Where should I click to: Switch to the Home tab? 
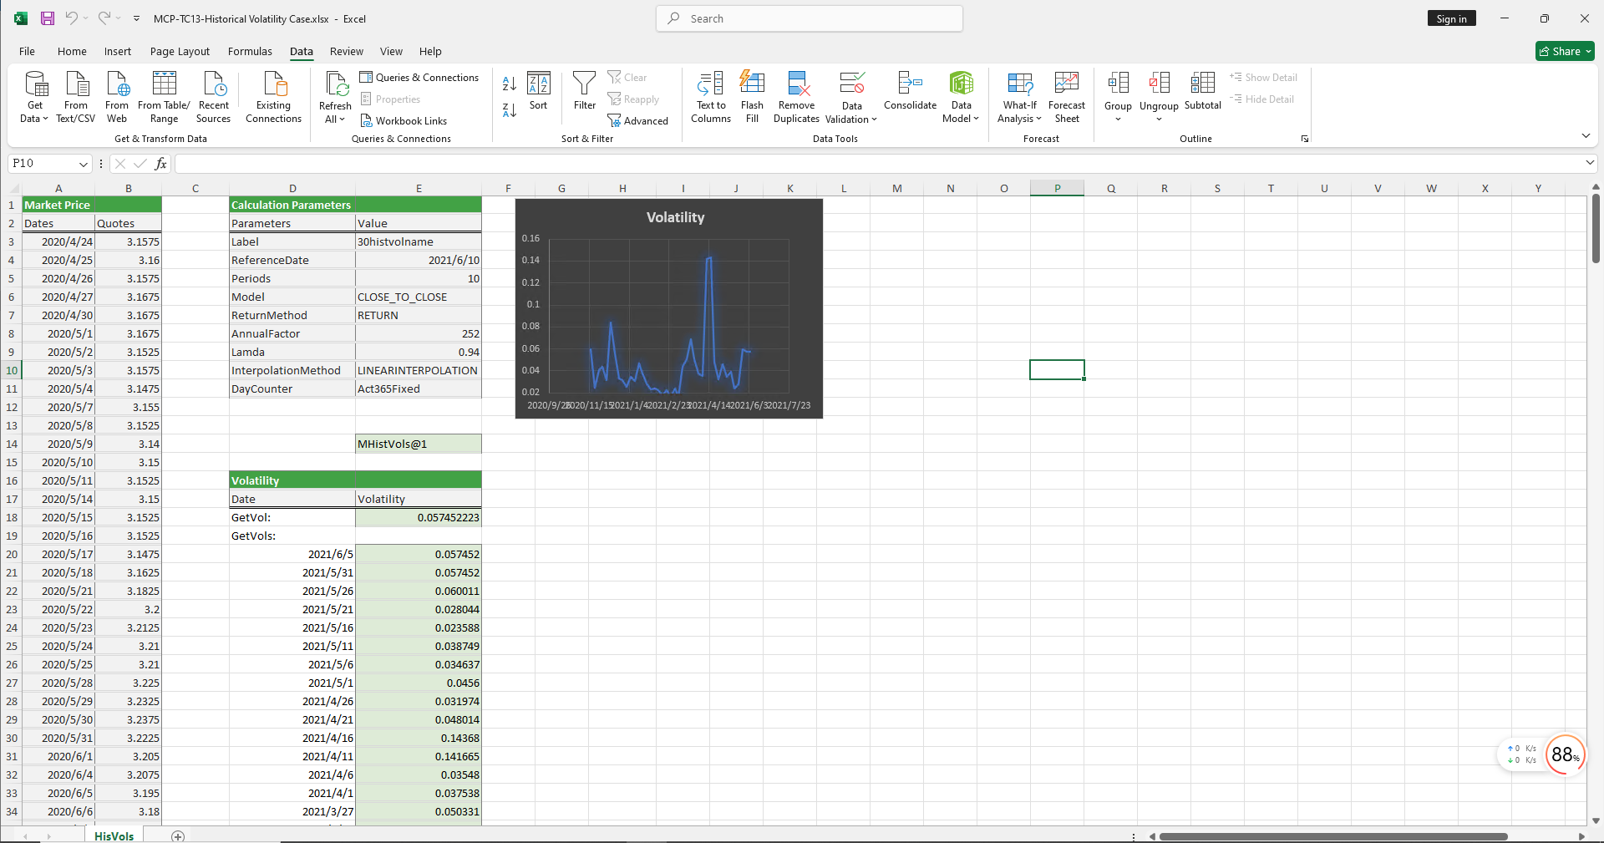(x=72, y=51)
